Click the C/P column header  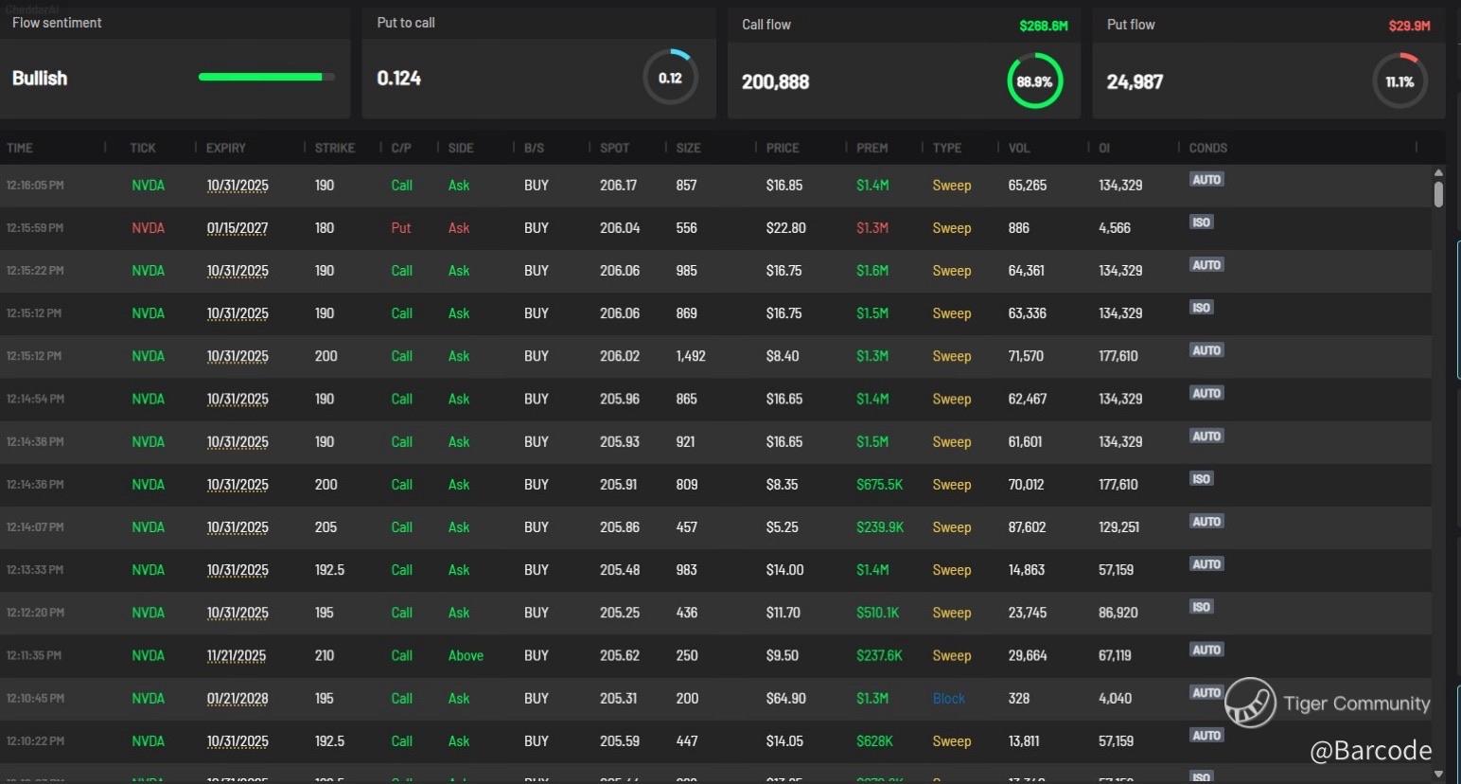401,148
